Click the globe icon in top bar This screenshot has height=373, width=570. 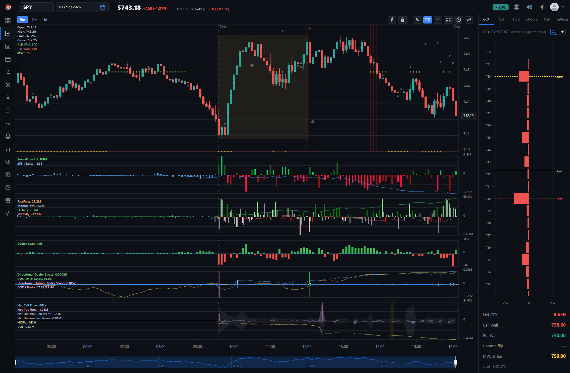(x=517, y=7)
